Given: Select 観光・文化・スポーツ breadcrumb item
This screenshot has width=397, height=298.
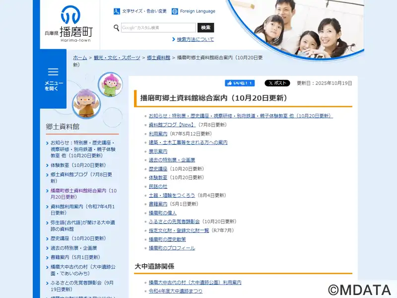Looking at the screenshot, I should (x=117, y=58).
